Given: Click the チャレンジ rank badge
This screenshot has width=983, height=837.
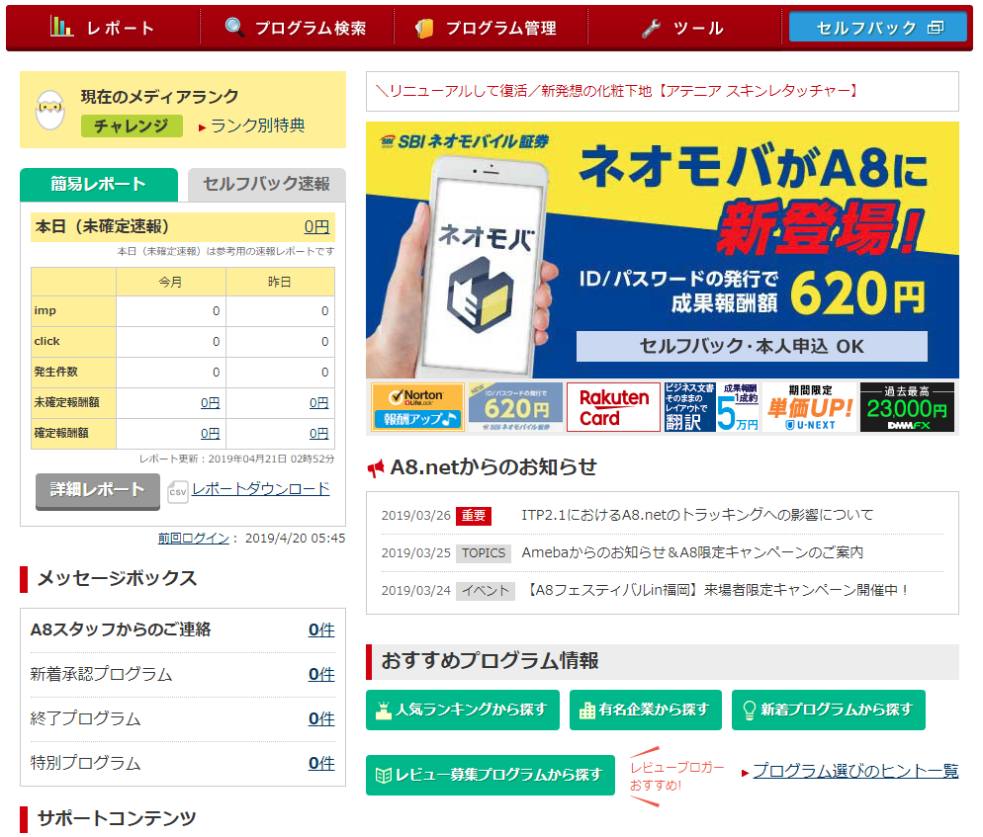Looking at the screenshot, I should [x=132, y=126].
